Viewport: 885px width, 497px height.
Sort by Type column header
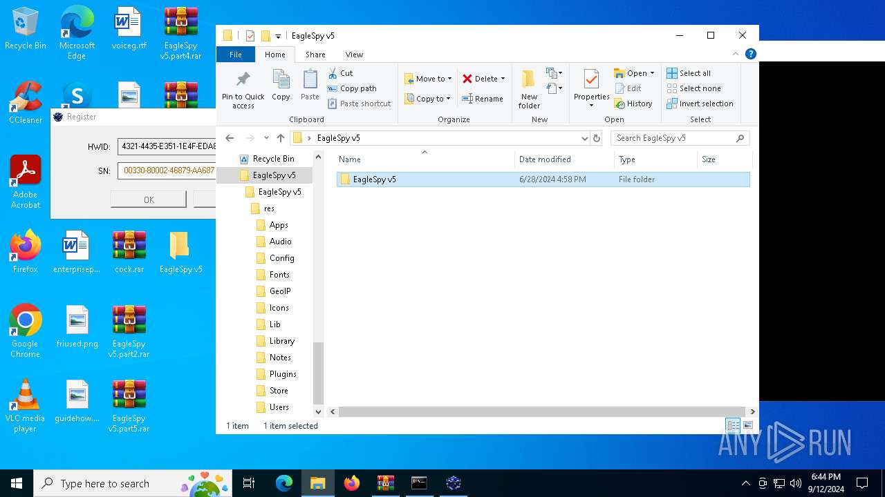point(655,159)
